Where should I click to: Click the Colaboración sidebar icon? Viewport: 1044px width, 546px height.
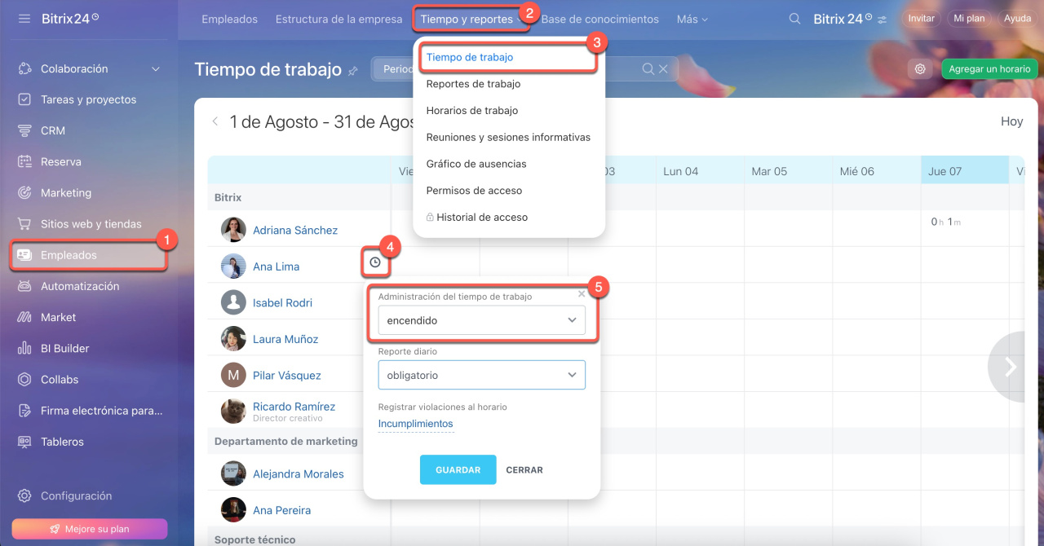pos(24,69)
